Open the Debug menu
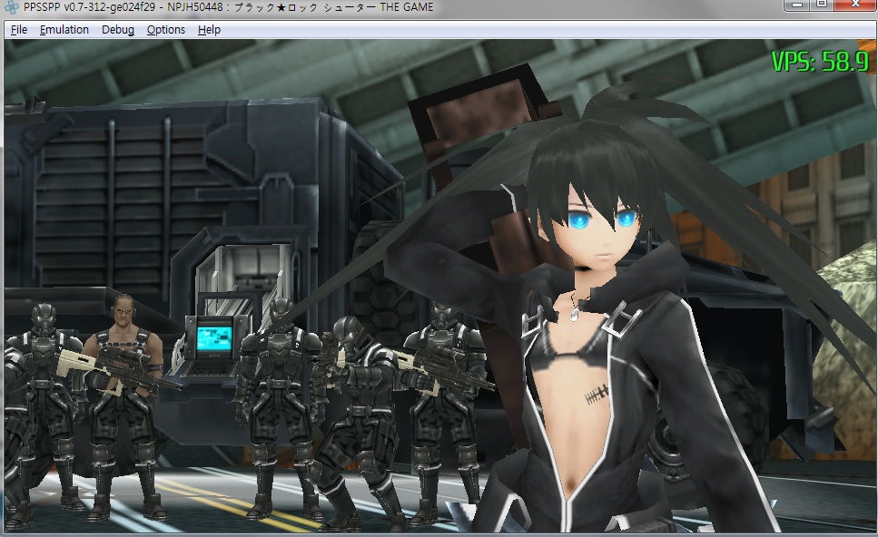The height and width of the screenshot is (537, 878). pos(118,30)
